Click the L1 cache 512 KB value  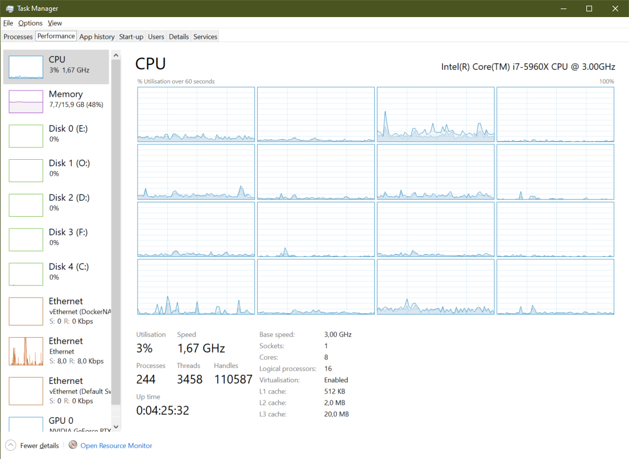click(x=334, y=391)
